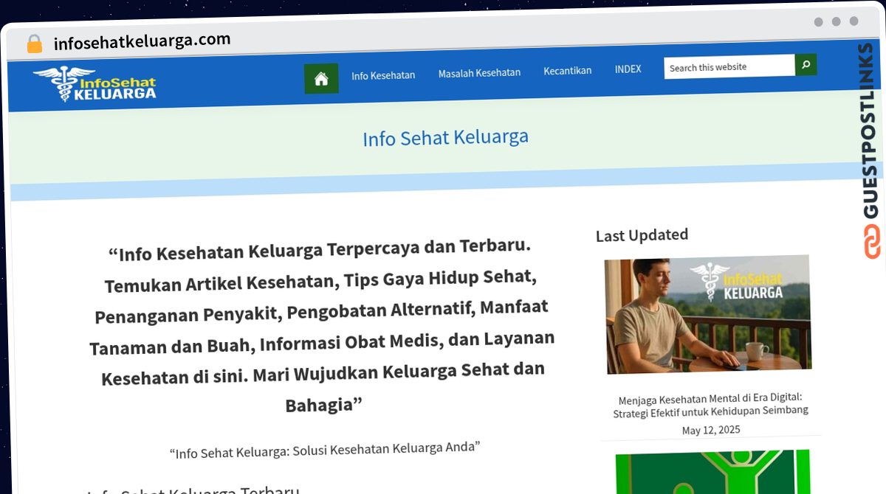This screenshot has width=886, height=494.
Task: Open the Kecantikan menu item
Action: point(568,71)
